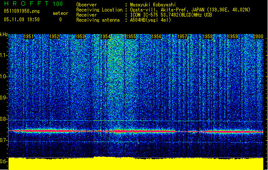Click the kHz axis unit label
The width and height of the screenshot is (268, 170).
(4, 34)
